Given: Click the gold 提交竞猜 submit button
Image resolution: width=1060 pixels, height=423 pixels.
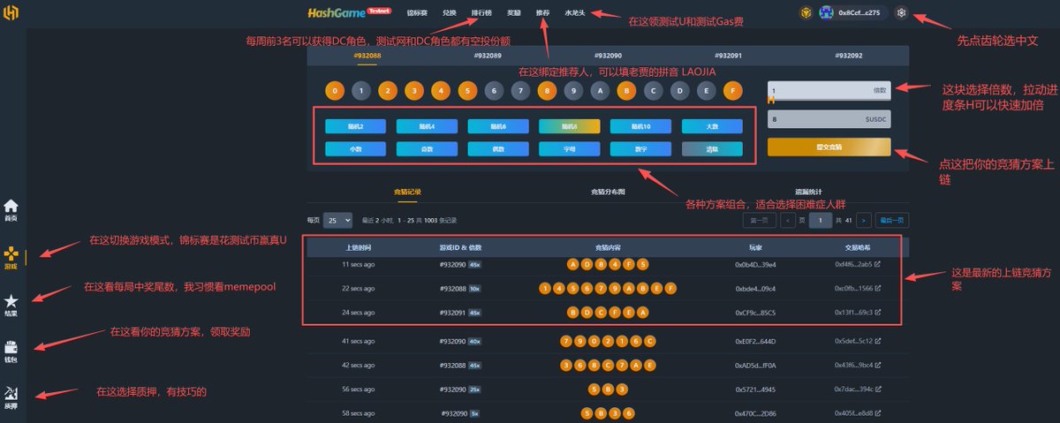Looking at the screenshot, I should 829,147.
